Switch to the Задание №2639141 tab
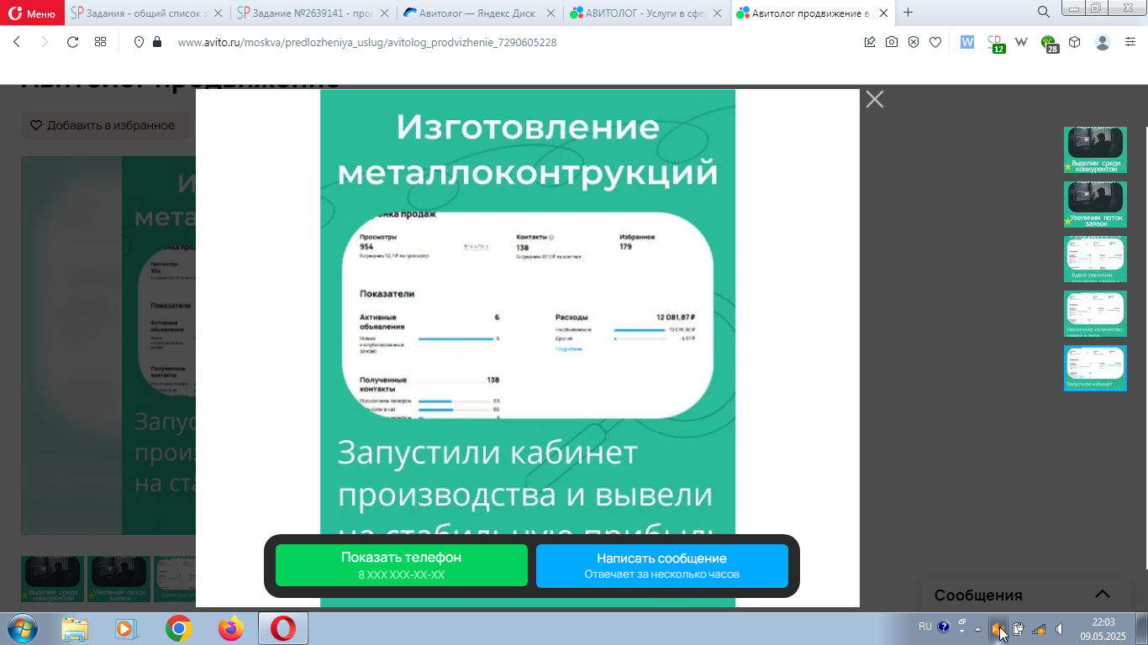This screenshot has width=1148, height=645. pyautogui.click(x=313, y=13)
